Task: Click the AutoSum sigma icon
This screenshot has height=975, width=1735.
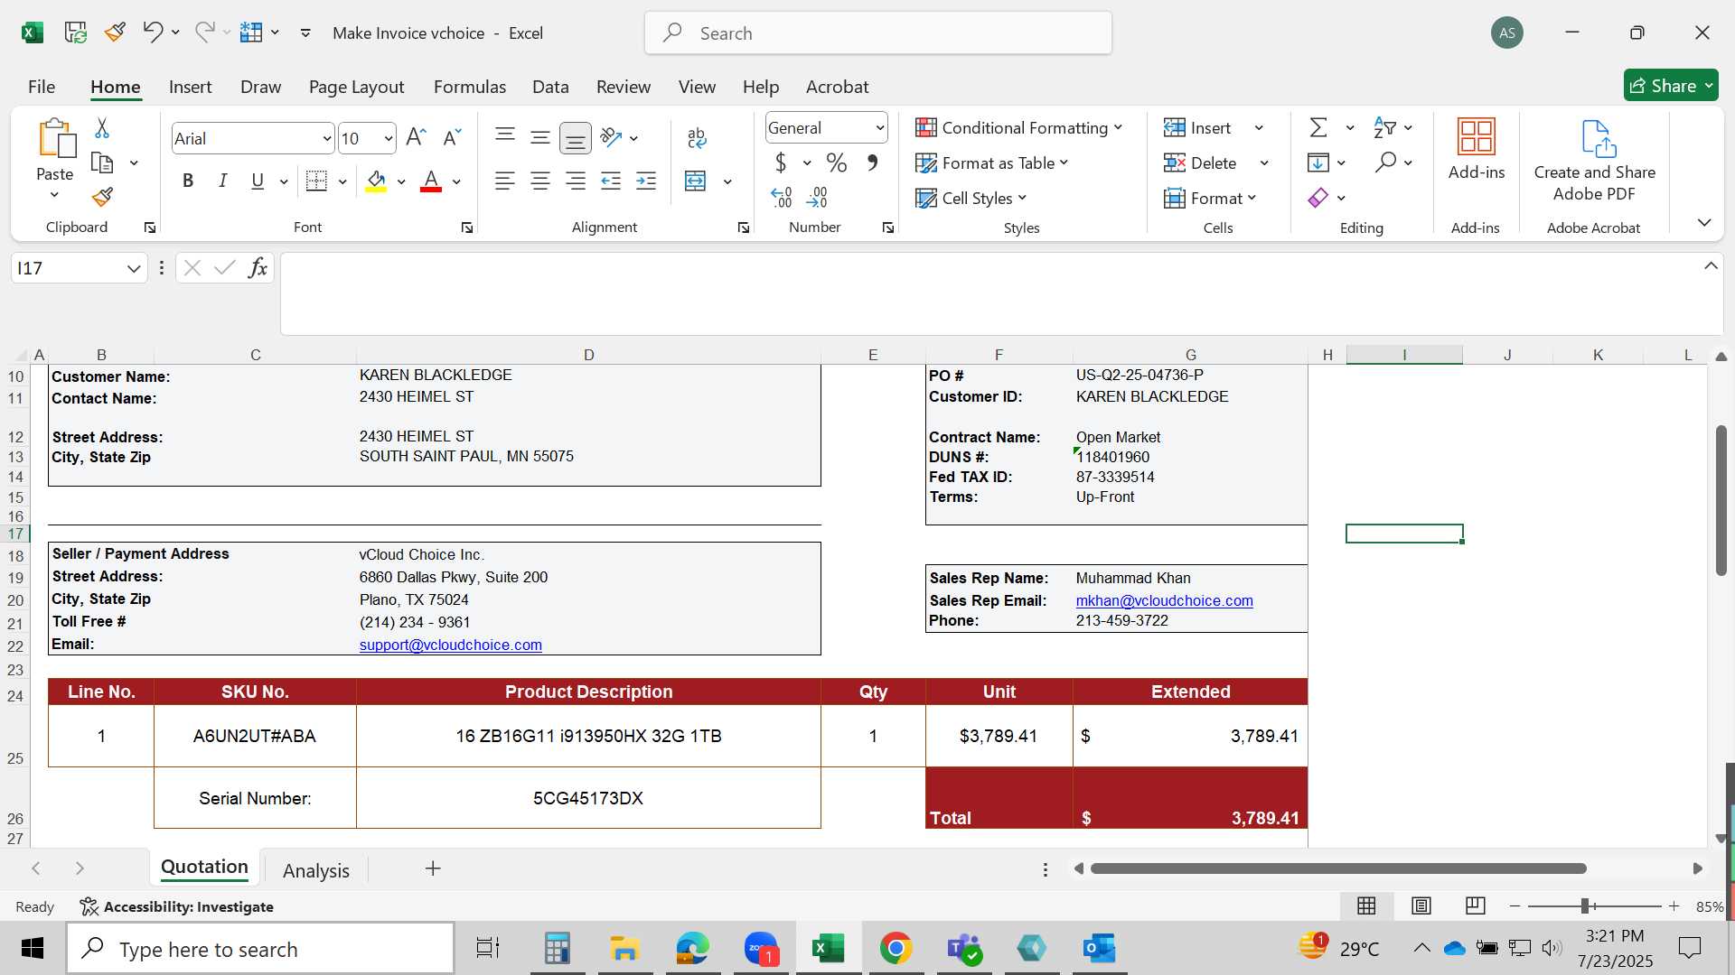Action: coord(1318,128)
